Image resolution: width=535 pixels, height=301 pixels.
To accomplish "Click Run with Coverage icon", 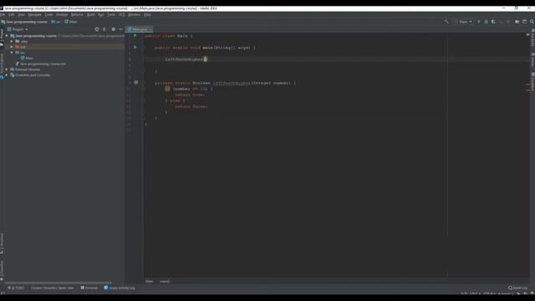I will [493, 22].
